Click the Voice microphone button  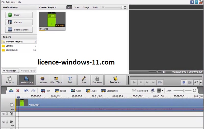pos(84,80)
